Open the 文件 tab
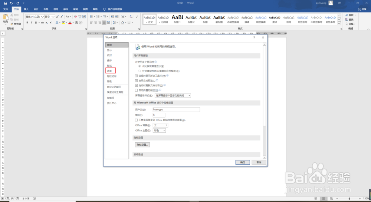371x202 pixels. 6,9
